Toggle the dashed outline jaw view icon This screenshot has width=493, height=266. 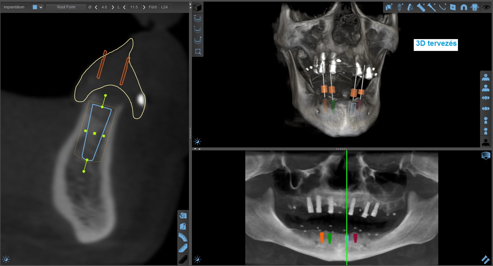click(198, 30)
